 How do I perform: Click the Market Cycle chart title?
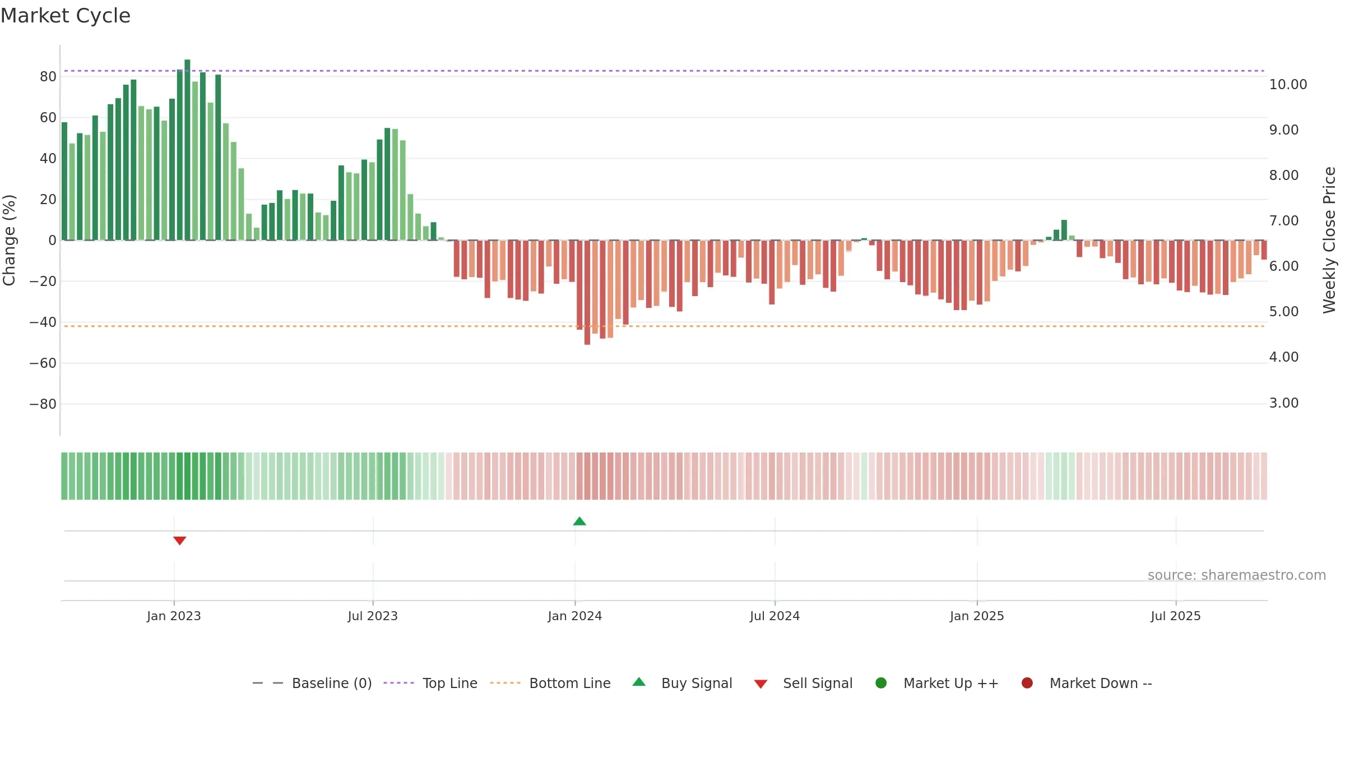pyautogui.click(x=66, y=16)
